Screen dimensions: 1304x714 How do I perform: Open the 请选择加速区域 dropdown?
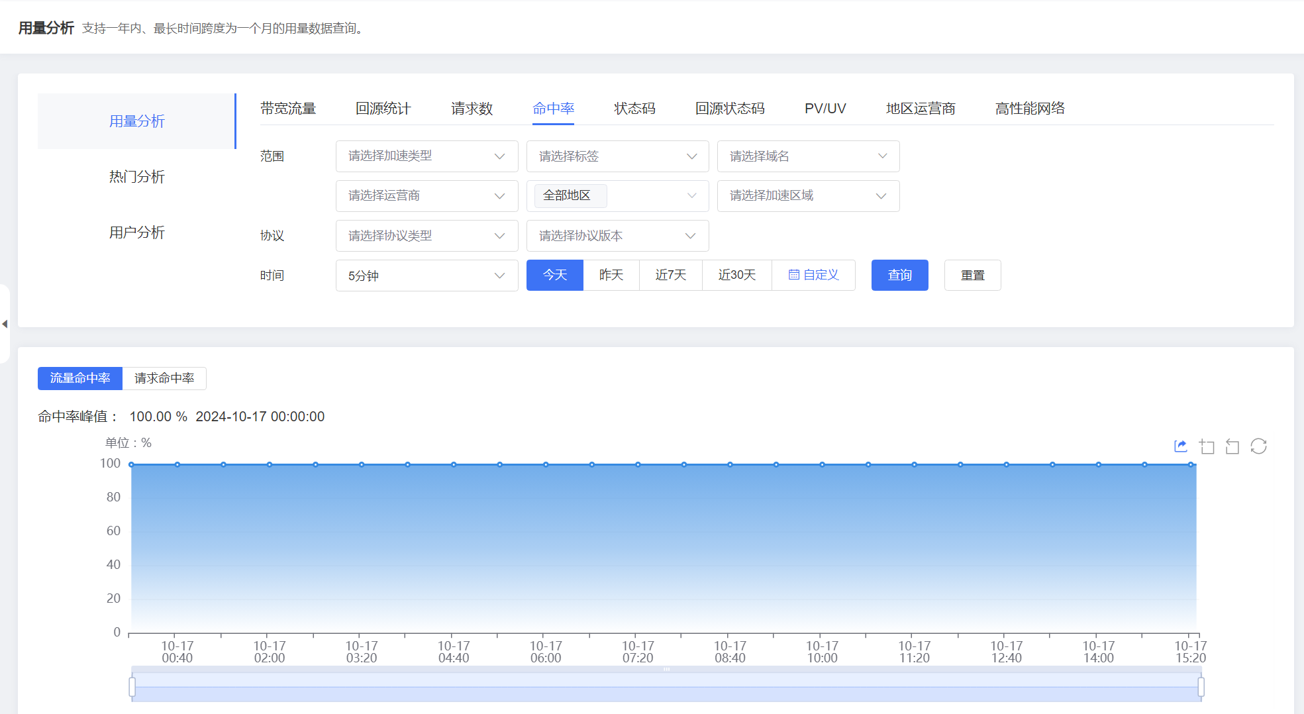pyautogui.click(x=808, y=196)
